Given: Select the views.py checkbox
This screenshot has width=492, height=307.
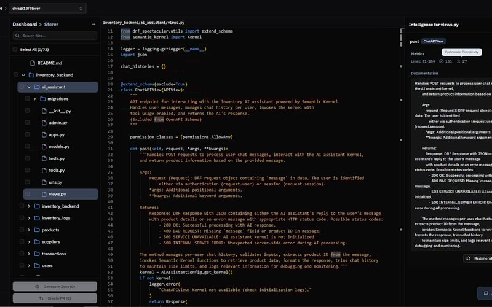Looking at the screenshot, I should coord(27,194).
